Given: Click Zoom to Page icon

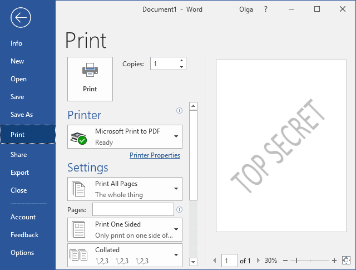Looking at the screenshot, I should tap(346, 261).
